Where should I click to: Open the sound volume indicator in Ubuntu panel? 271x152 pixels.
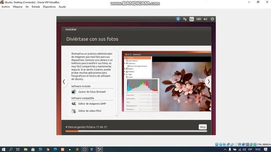coord(205,19)
